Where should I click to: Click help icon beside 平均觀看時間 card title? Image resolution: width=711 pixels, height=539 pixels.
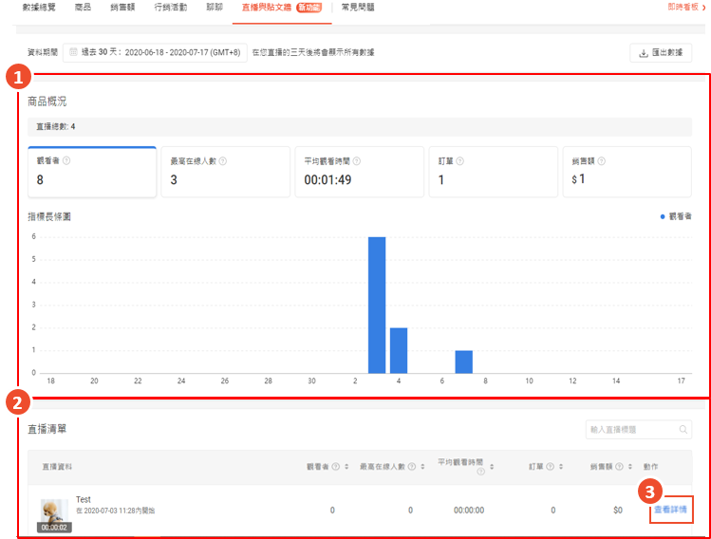[x=357, y=161]
